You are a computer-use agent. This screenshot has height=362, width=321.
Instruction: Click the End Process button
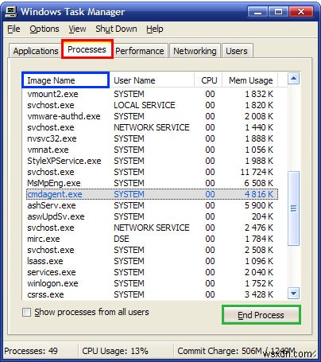(x=261, y=315)
